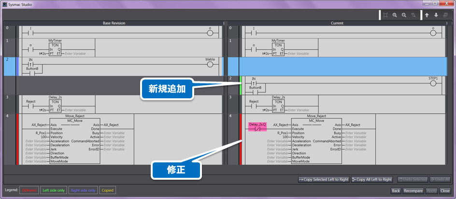Click the overlapping windows icon in toolbar
456x199 pixels.
pyautogui.click(x=445, y=15)
